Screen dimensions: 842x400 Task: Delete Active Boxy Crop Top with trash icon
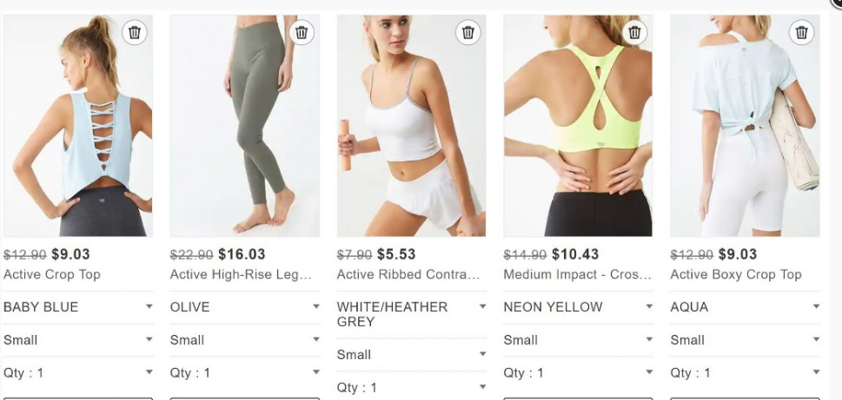pos(801,33)
